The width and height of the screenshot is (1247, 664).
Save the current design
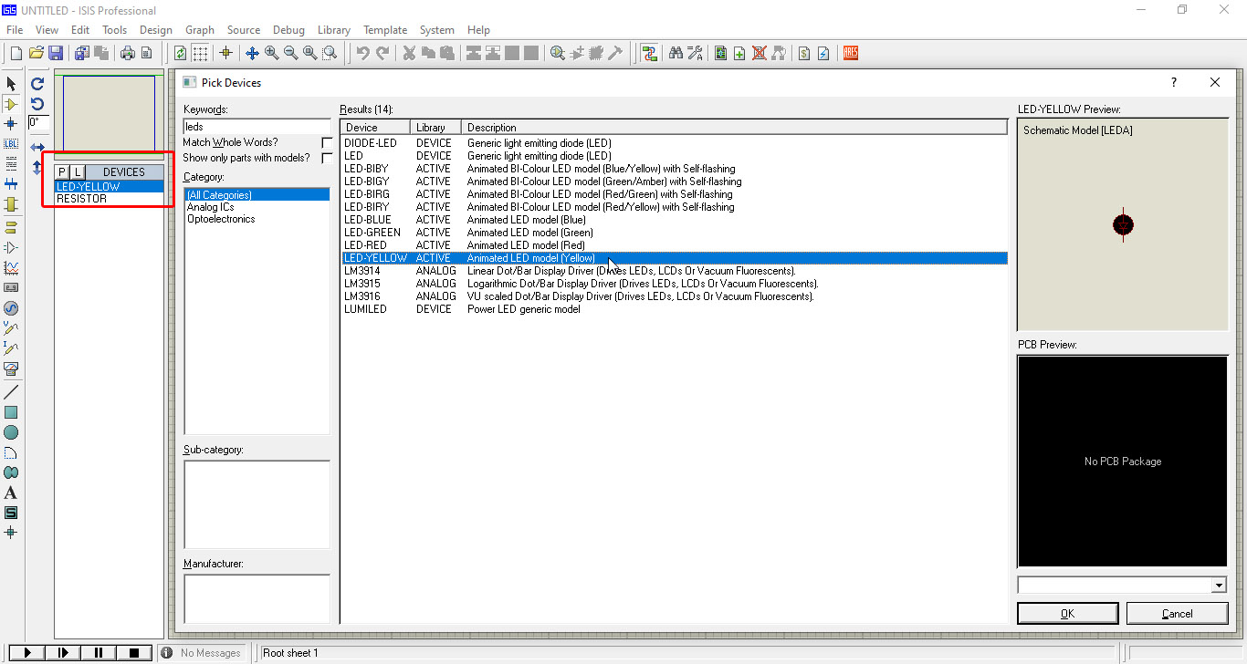click(x=56, y=54)
